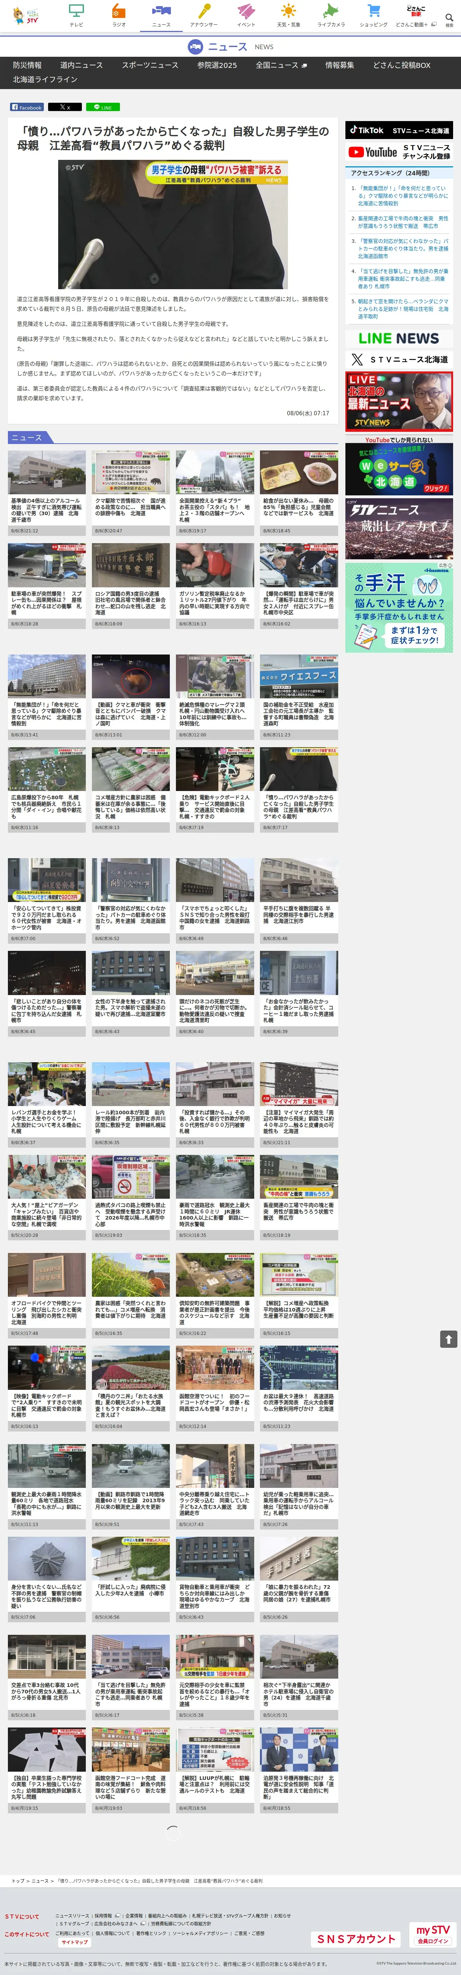This screenshot has width=461, height=1975.
Task: Open the SNSアカウント footer button
Action: pyautogui.click(x=357, y=1938)
